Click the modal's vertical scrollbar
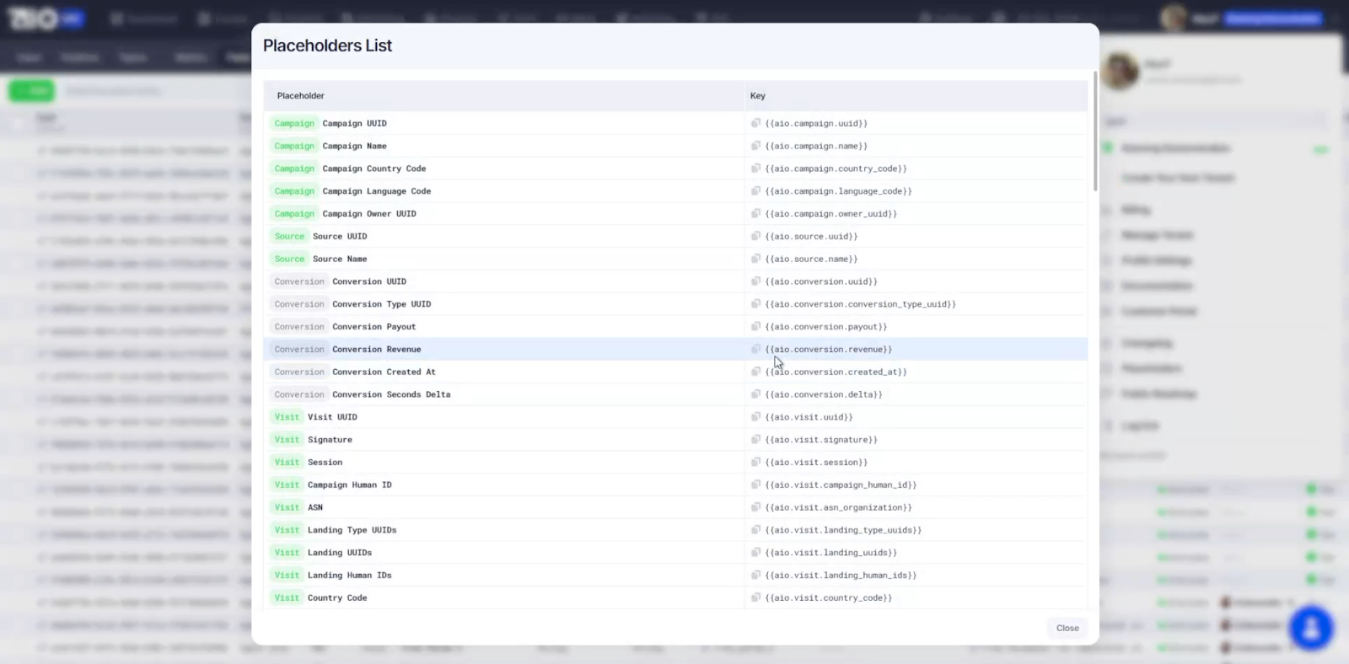Viewport: 1349px width, 664px height. 1094,131
